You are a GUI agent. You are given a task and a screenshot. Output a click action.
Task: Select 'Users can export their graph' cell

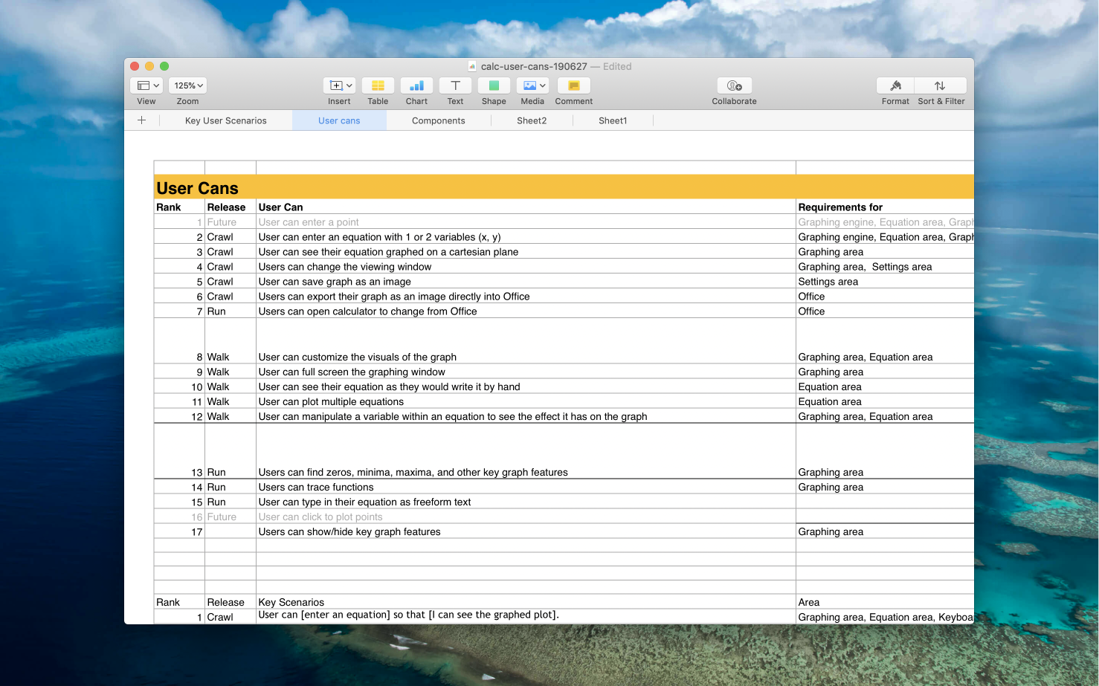(x=526, y=296)
